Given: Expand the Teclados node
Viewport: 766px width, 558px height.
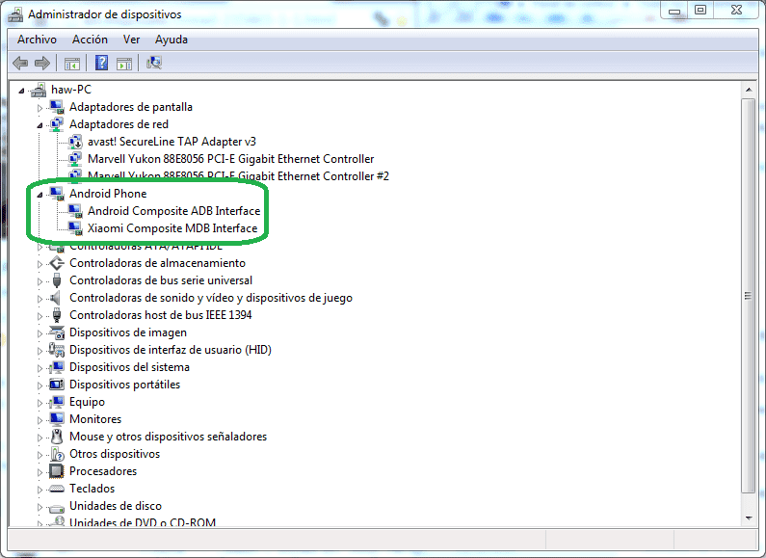Looking at the screenshot, I should coord(40,490).
